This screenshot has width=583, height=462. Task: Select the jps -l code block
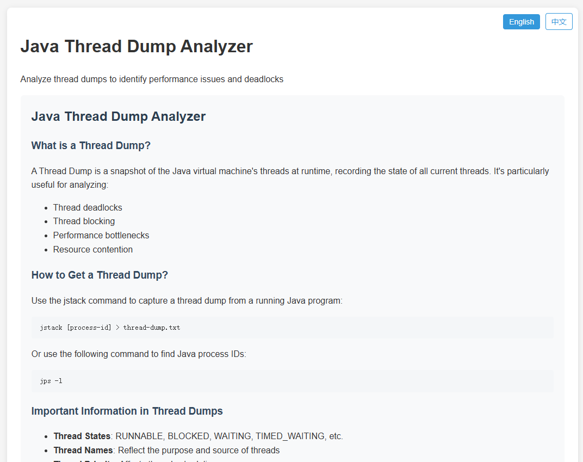(292, 380)
